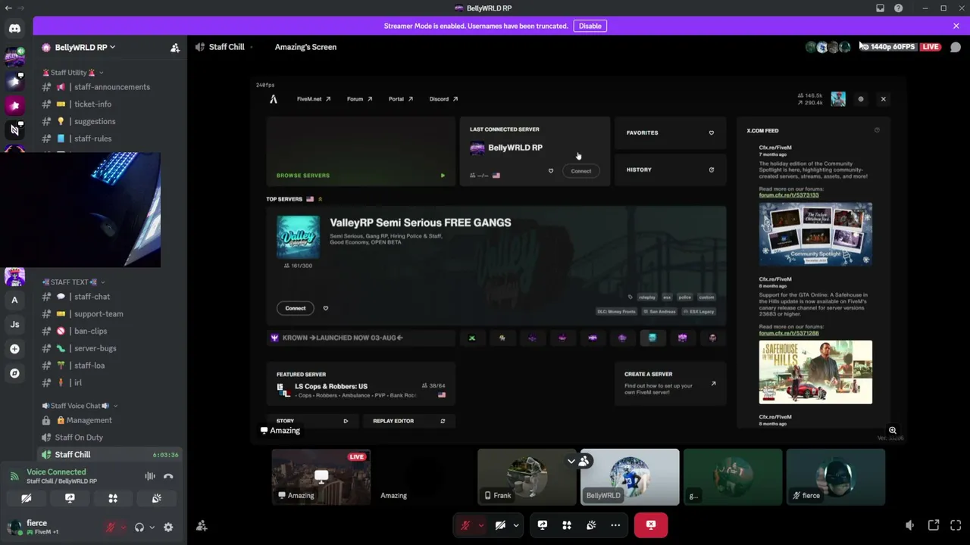The height and width of the screenshot is (545, 970).
Task: Expand camera options in the call control bar
Action: point(516,525)
